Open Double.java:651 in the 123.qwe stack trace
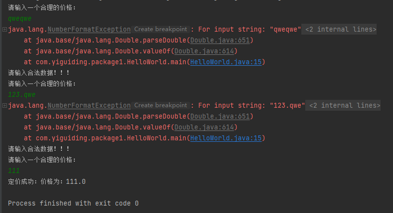The width and height of the screenshot is (393, 213). click(220, 117)
